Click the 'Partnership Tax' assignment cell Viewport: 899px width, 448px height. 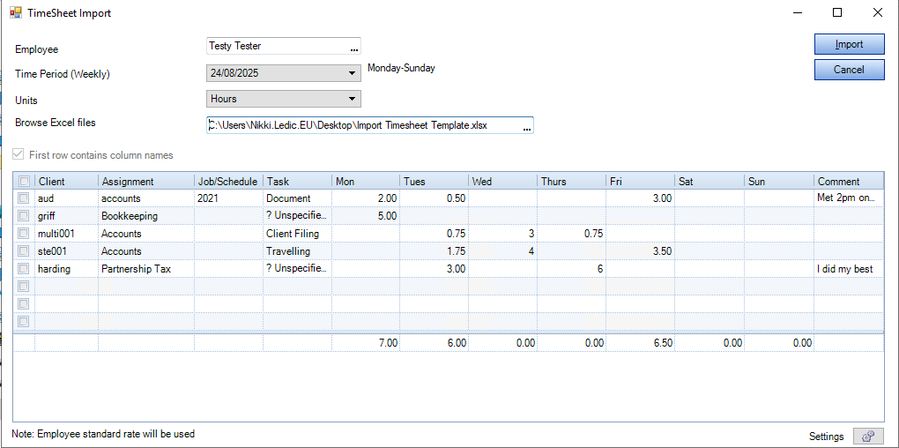tap(146, 268)
